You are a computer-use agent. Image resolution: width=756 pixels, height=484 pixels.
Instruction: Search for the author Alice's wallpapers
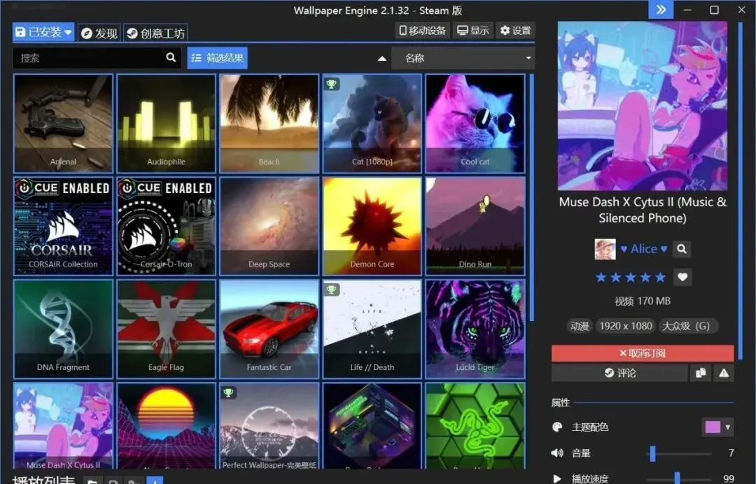pyautogui.click(x=682, y=249)
